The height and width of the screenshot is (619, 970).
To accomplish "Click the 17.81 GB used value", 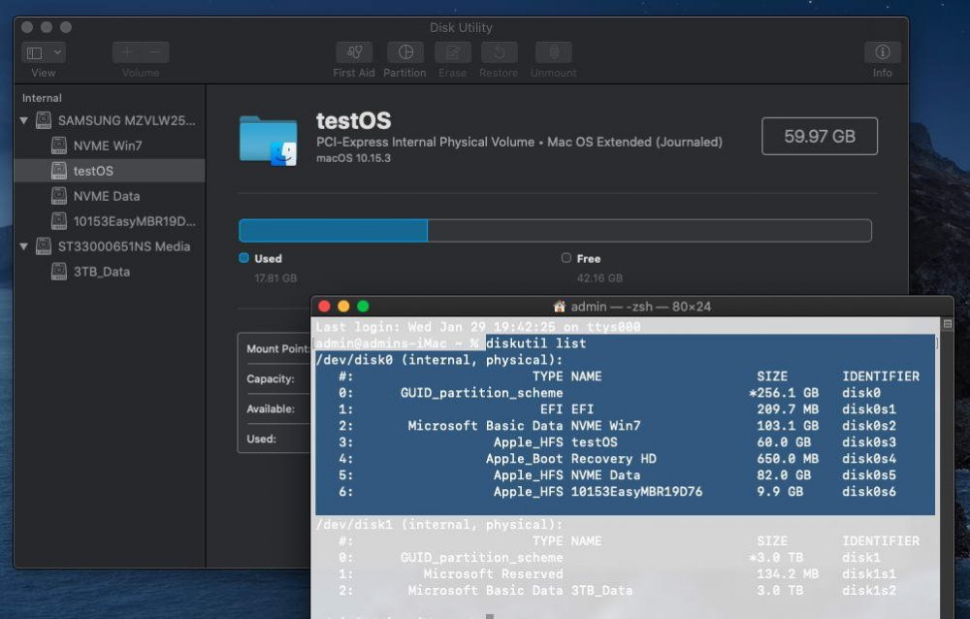I will tap(275, 278).
